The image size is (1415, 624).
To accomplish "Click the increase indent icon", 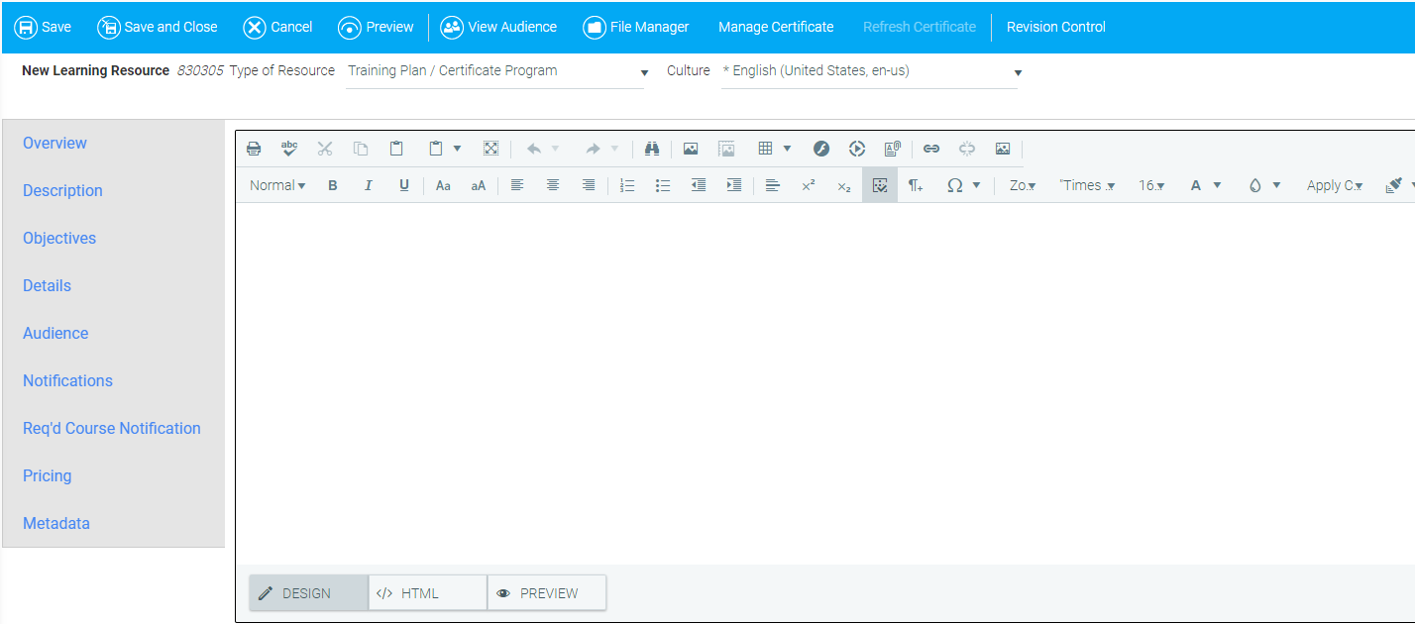I will point(733,185).
